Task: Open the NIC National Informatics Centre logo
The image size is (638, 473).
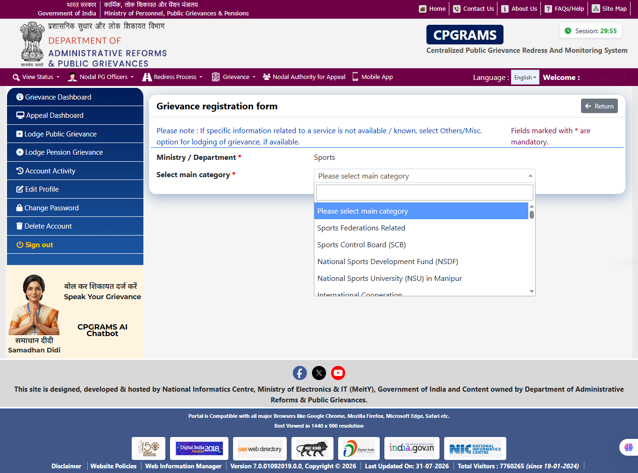Action: (x=475, y=449)
